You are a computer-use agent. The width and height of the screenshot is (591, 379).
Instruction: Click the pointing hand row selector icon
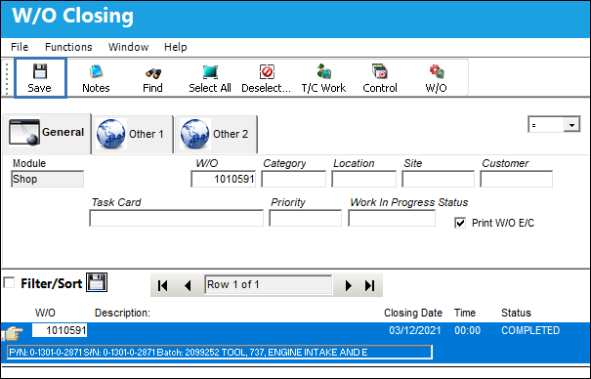click(13, 333)
